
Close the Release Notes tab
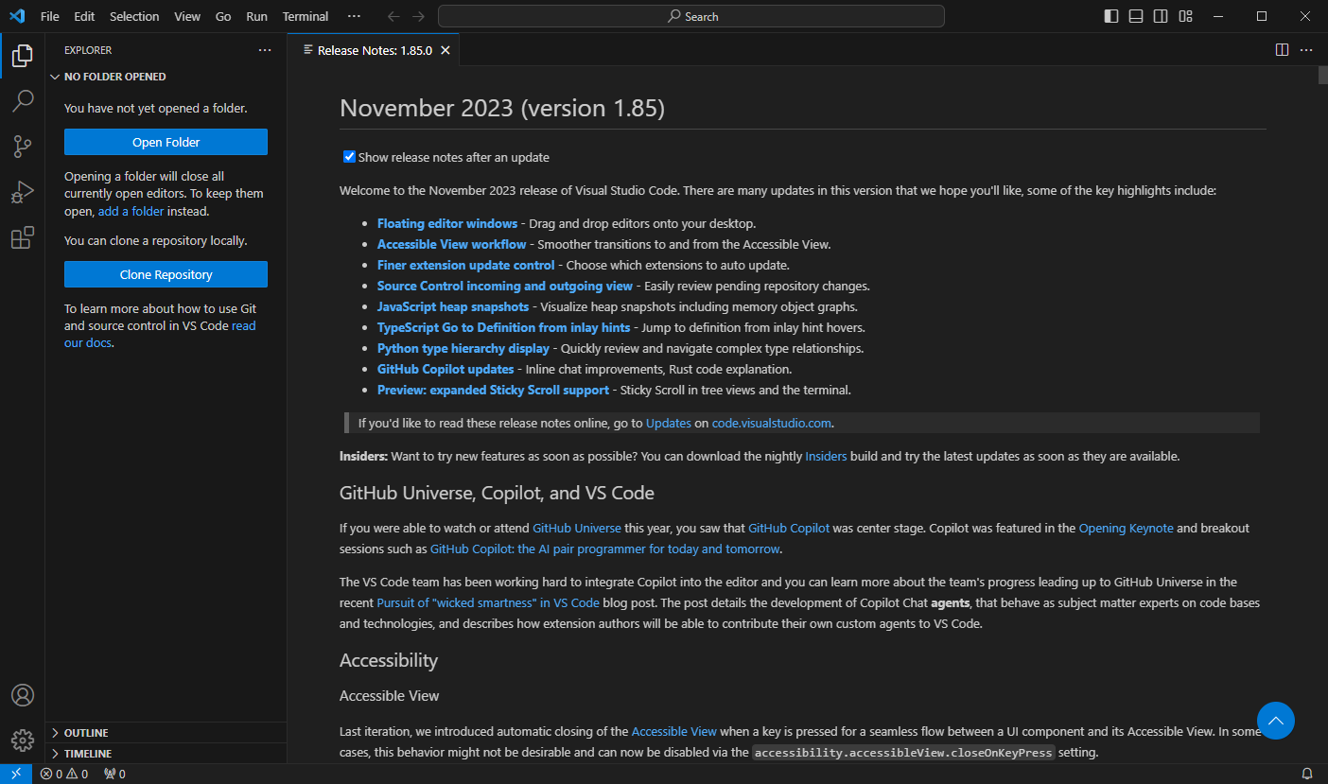(446, 50)
